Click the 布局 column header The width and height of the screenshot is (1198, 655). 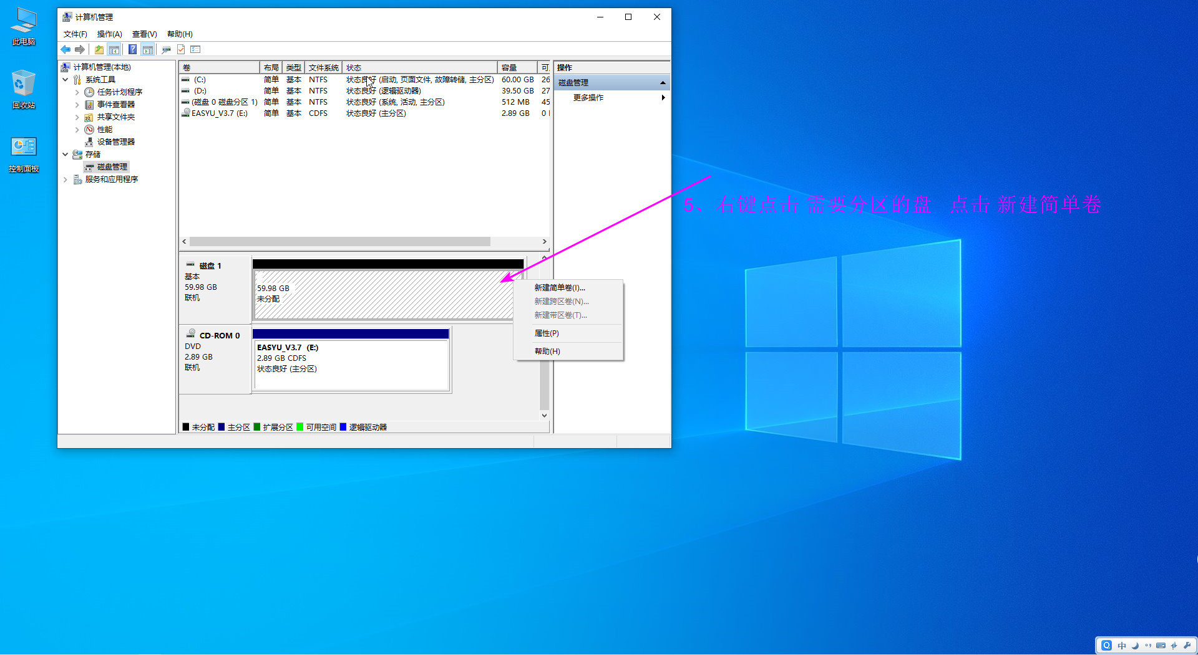click(271, 67)
